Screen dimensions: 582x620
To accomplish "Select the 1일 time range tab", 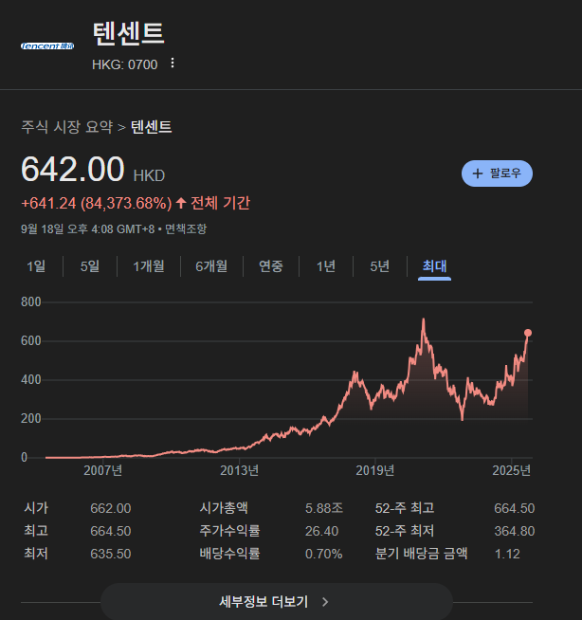I will tap(36, 266).
